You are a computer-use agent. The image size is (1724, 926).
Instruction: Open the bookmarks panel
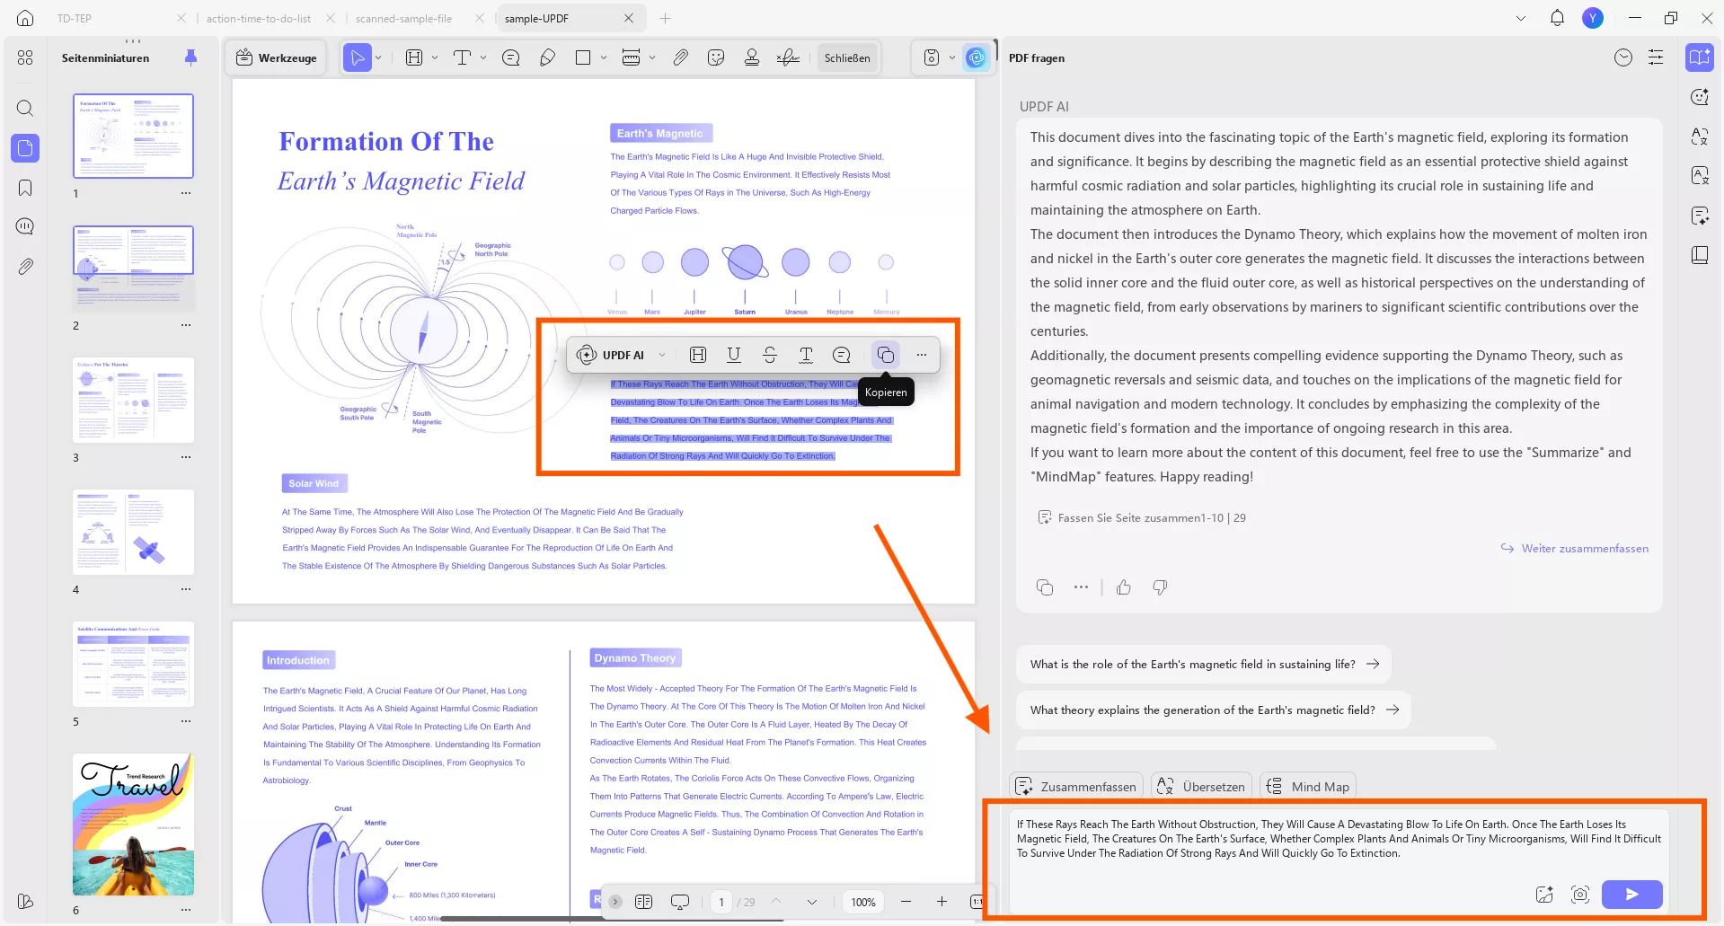pyautogui.click(x=25, y=188)
